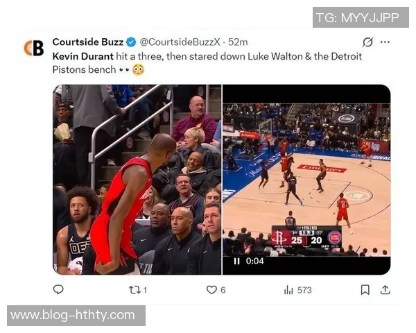
Task: Click the 0:04 video time indicator
Action: point(254,261)
